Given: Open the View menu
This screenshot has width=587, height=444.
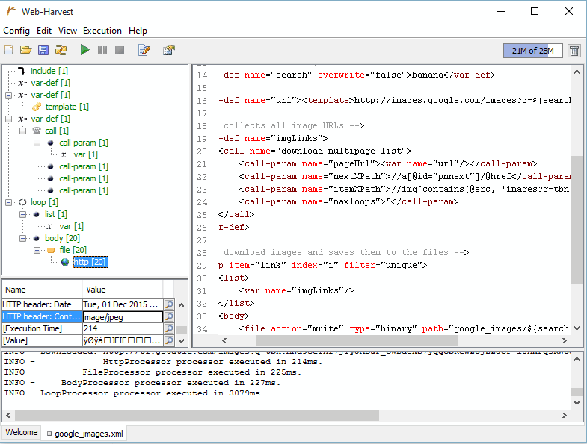Looking at the screenshot, I should pyautogui.click(x=67, y=31).
